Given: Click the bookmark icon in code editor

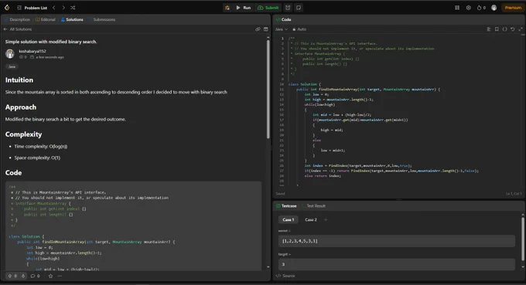Looking at the screenshot, I should [497, 29].
